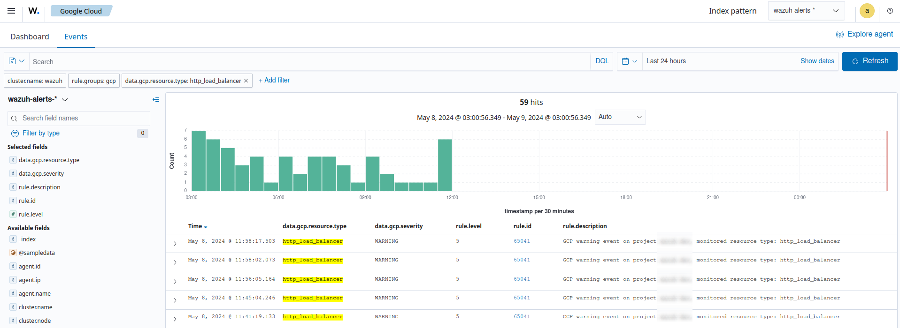Image resolution: width=900 pixels, height=328 pixels.
Task: Open the help icon in header
Action: point(890,11)
